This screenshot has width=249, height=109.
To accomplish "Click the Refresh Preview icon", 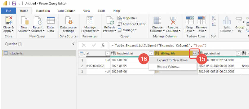I will [x=110, y=20].
